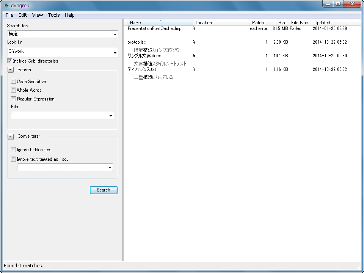Toggle the Whole Words checkbox
The image size is (364, 273).
tap(14, 90)
